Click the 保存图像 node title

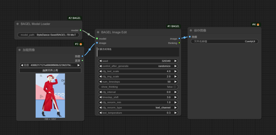(200, 30)
